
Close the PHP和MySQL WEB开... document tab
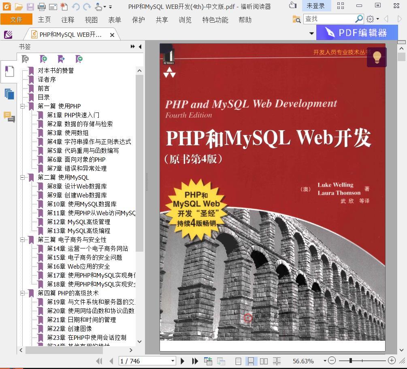(x=112, y=35)
